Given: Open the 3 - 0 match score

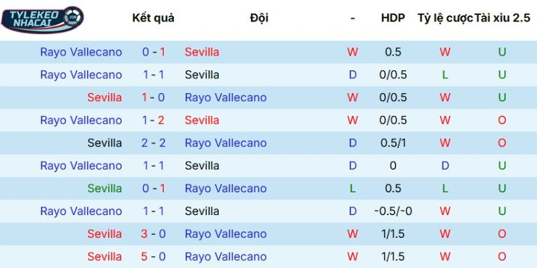Looking at the screenshot, I should 153,234.
